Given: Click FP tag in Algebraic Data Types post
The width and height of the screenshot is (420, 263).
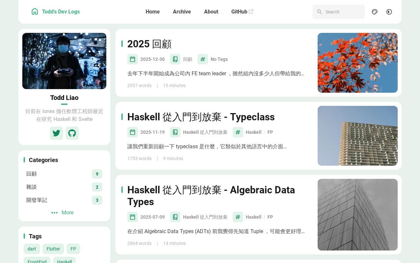Looking at the screenshot, I should [270, 217].
